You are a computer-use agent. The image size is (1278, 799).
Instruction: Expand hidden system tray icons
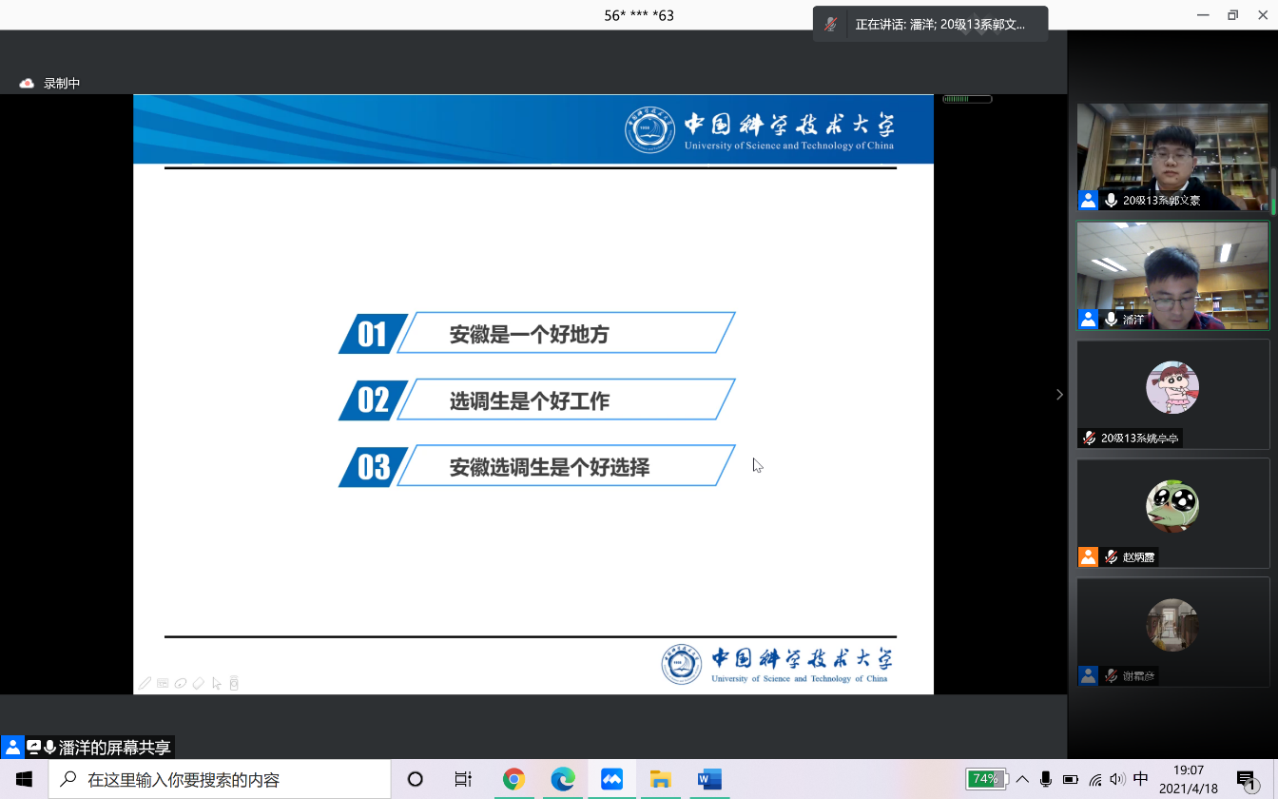pyautogui.click(x=1021, y=779)
